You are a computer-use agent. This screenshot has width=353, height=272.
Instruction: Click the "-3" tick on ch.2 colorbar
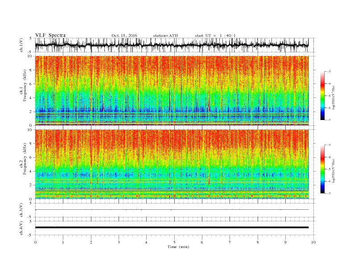(329, 145)
